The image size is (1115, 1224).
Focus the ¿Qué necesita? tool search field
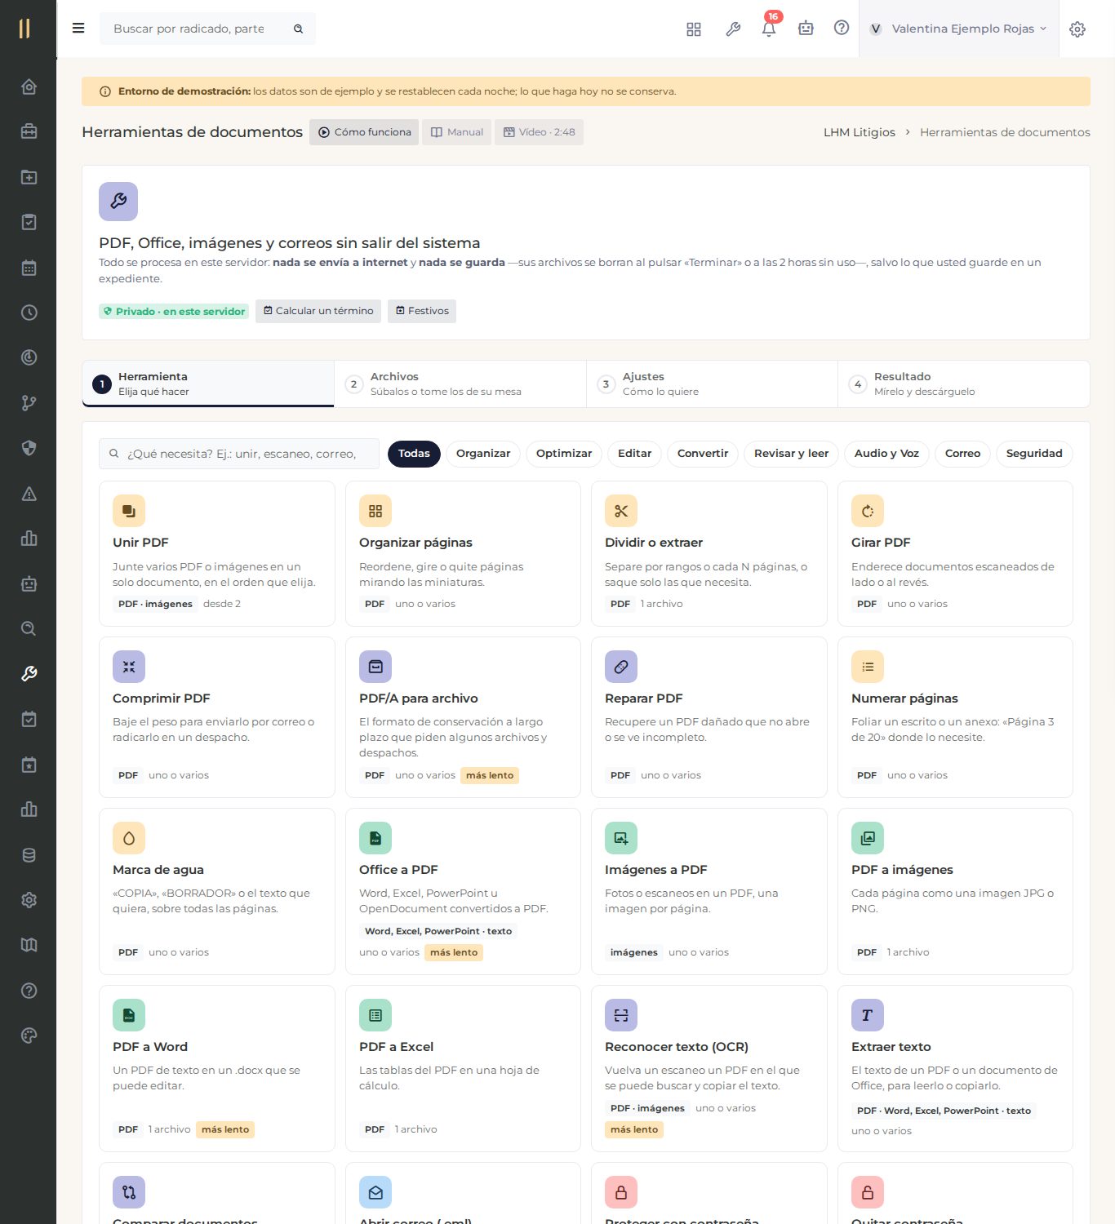[x=239, y=454]
